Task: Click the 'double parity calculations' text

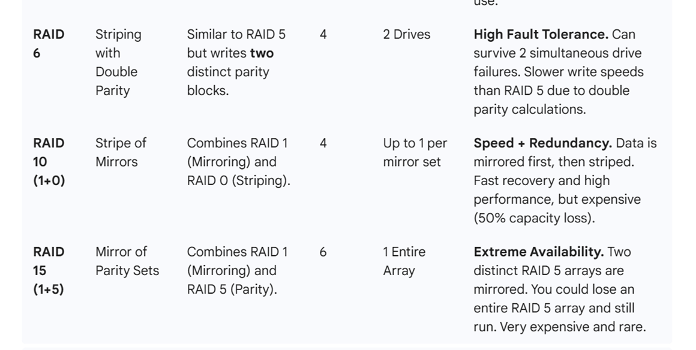Action: [529, 110]
